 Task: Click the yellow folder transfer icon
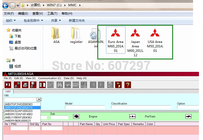(x=118, y=85)
